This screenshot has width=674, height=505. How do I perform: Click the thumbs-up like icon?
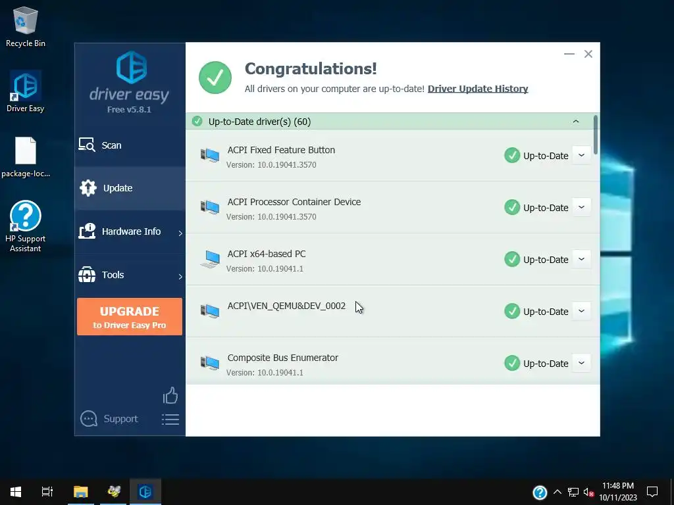[x=170, y=395]
